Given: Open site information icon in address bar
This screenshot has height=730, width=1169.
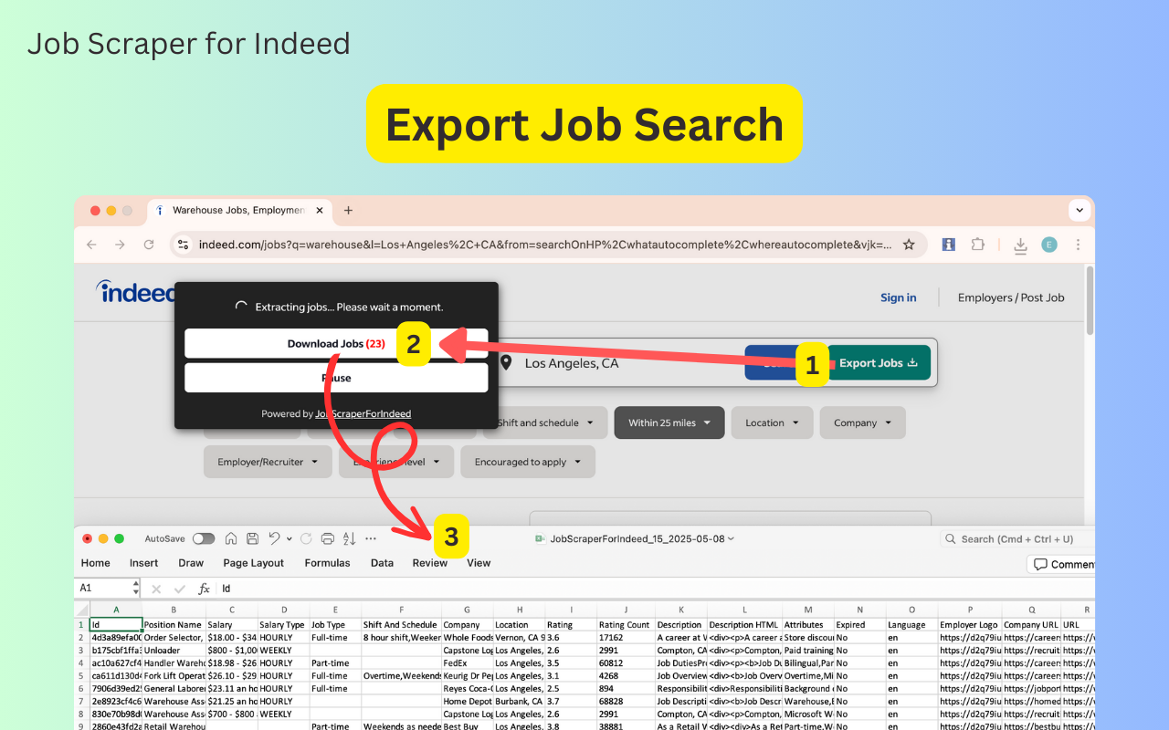Looking at the screenshot, I should 184,245.
